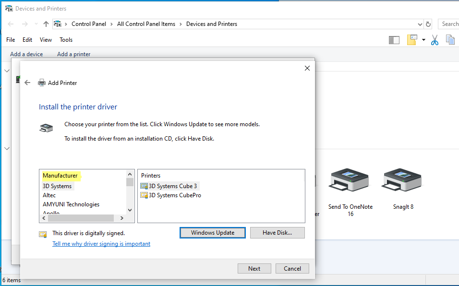Click Add a device
This screenshot has width=459, height=286.
(26, 54)
